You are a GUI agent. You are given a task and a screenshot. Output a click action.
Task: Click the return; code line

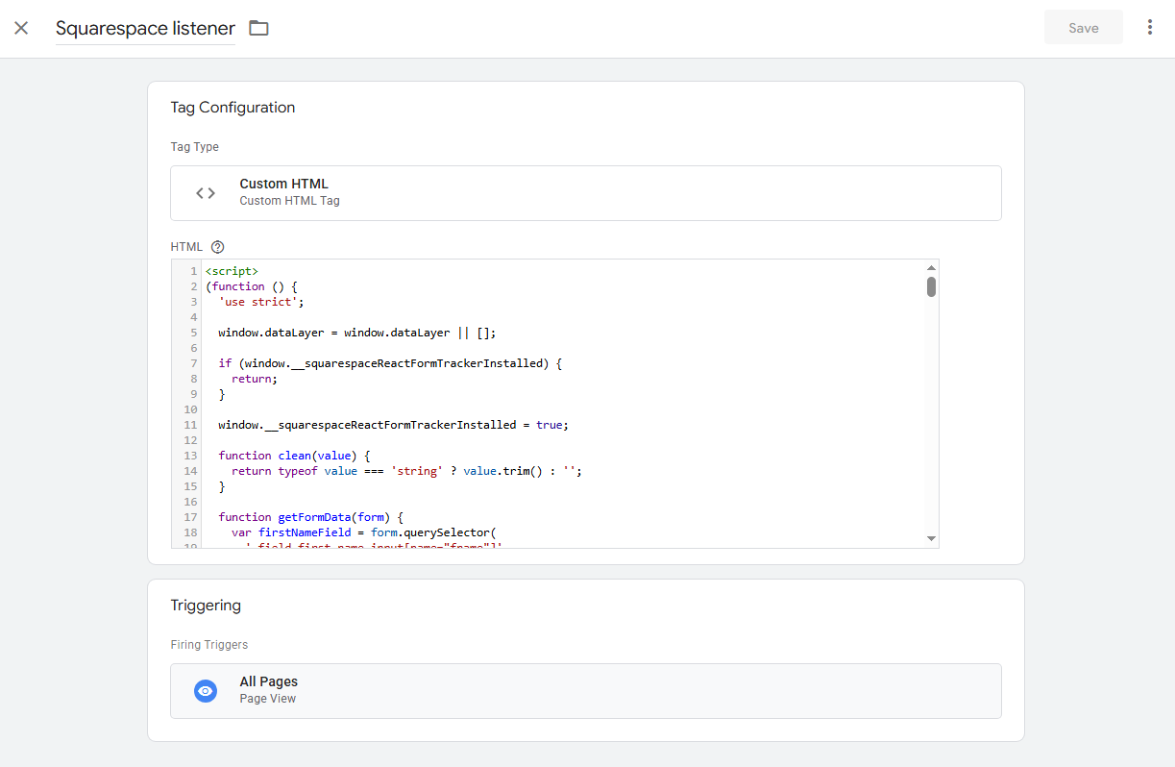click(255, 379)
